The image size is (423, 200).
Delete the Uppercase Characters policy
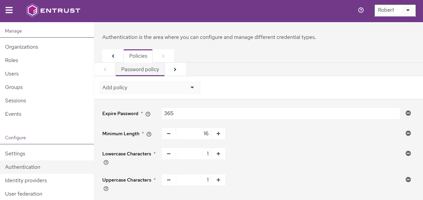point(408,180)
